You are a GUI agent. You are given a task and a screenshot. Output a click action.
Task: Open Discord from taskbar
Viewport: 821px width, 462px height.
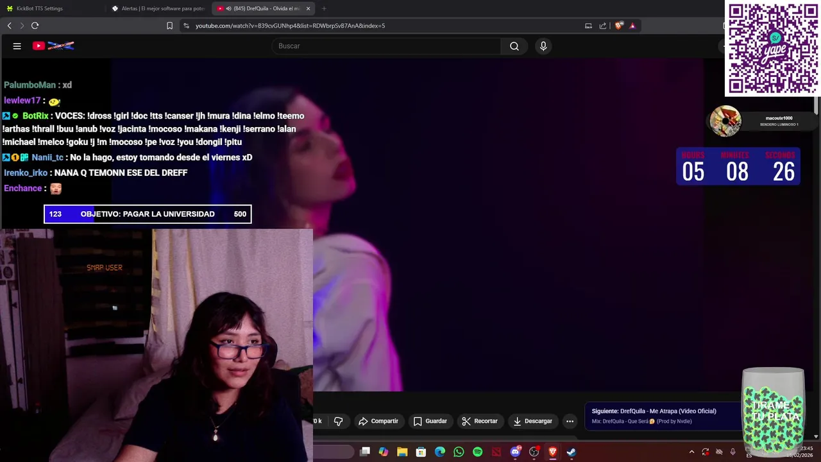pyautogui.click(x=515, y=452)
